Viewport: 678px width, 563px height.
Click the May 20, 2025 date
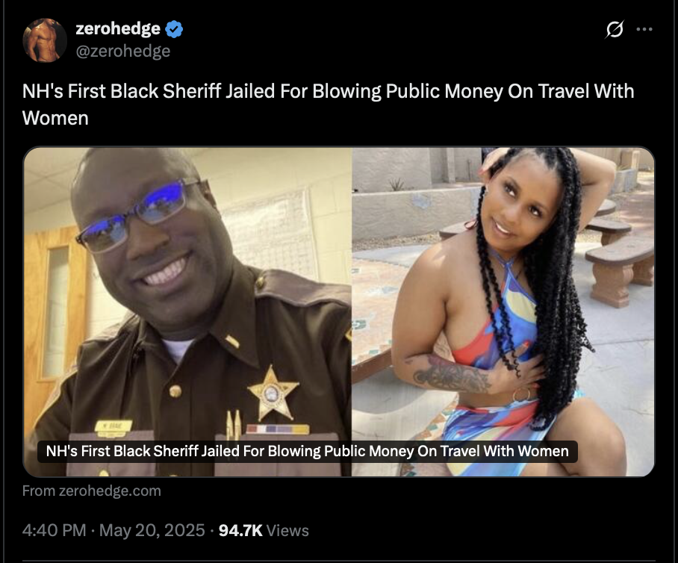point(152,530)
